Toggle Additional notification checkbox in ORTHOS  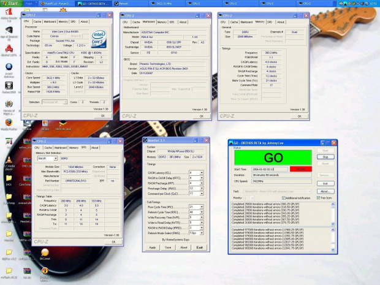283,198
